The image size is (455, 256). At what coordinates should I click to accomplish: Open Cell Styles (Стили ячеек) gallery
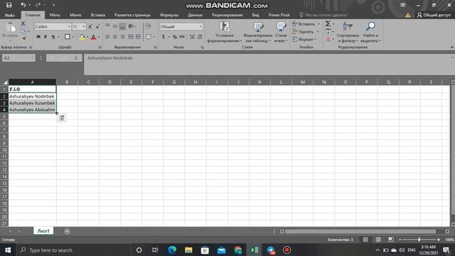[x=281, y=33]
